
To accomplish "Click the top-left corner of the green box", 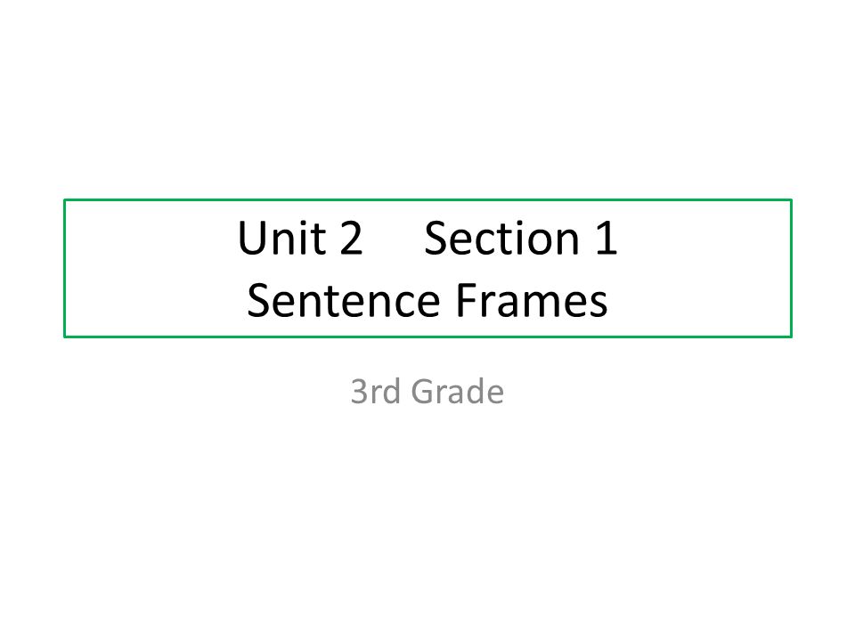I will click(x=65, y=200).
